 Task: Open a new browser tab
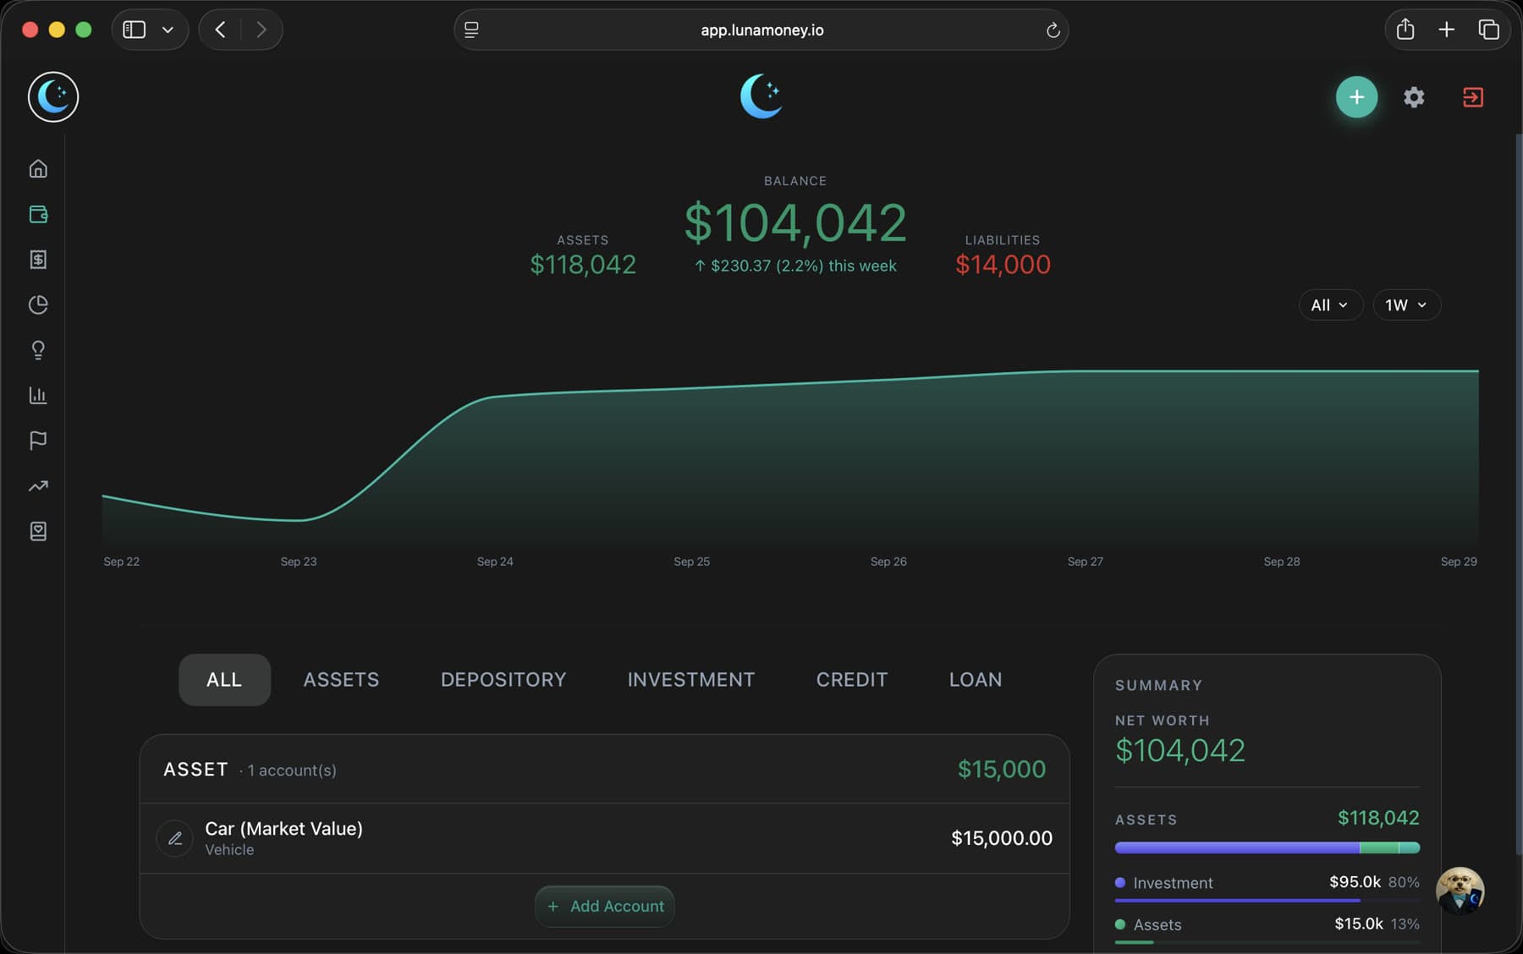(x=1446, y=30)
